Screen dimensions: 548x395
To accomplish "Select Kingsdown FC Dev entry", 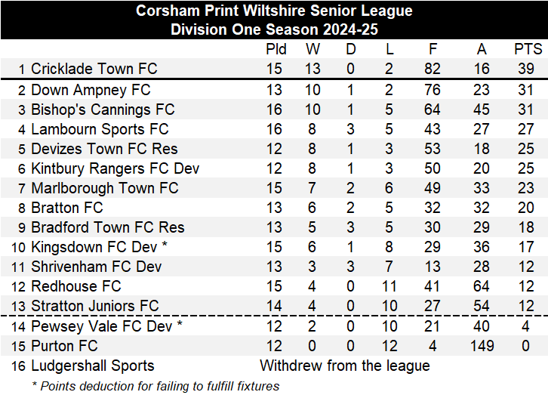I will [x=95, y=247].
